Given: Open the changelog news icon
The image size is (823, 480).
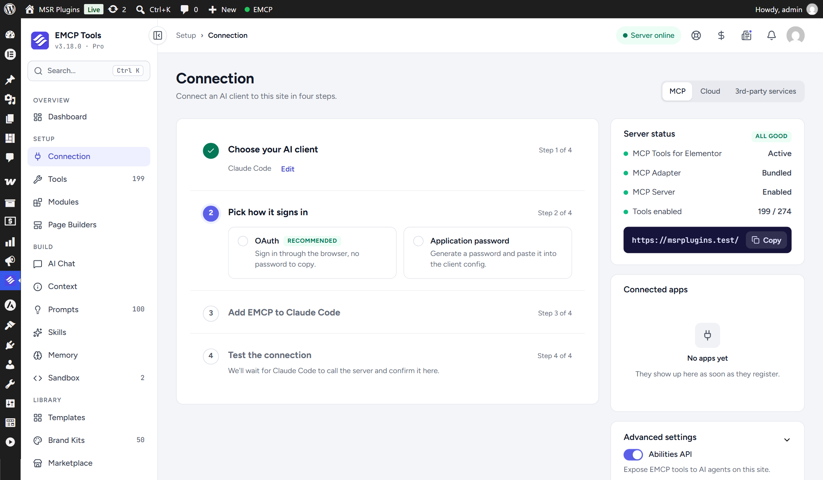Looking at the screenshot, I should 746,35.
